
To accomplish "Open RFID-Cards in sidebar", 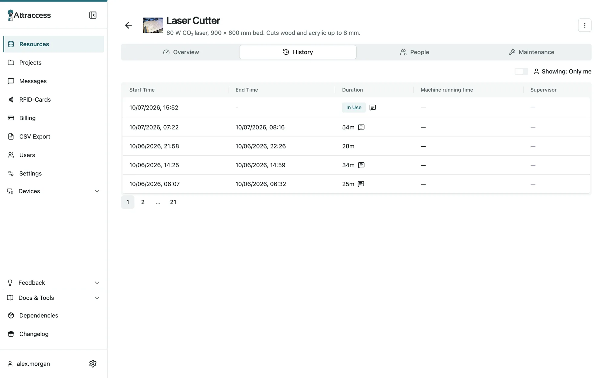I will point(54,99).
